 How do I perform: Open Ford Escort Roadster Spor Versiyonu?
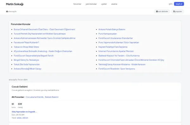117,69
